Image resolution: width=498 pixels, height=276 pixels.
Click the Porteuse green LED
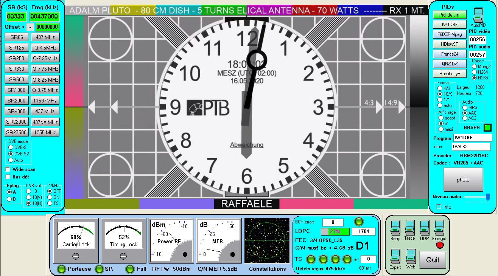[x=61, y=269]
